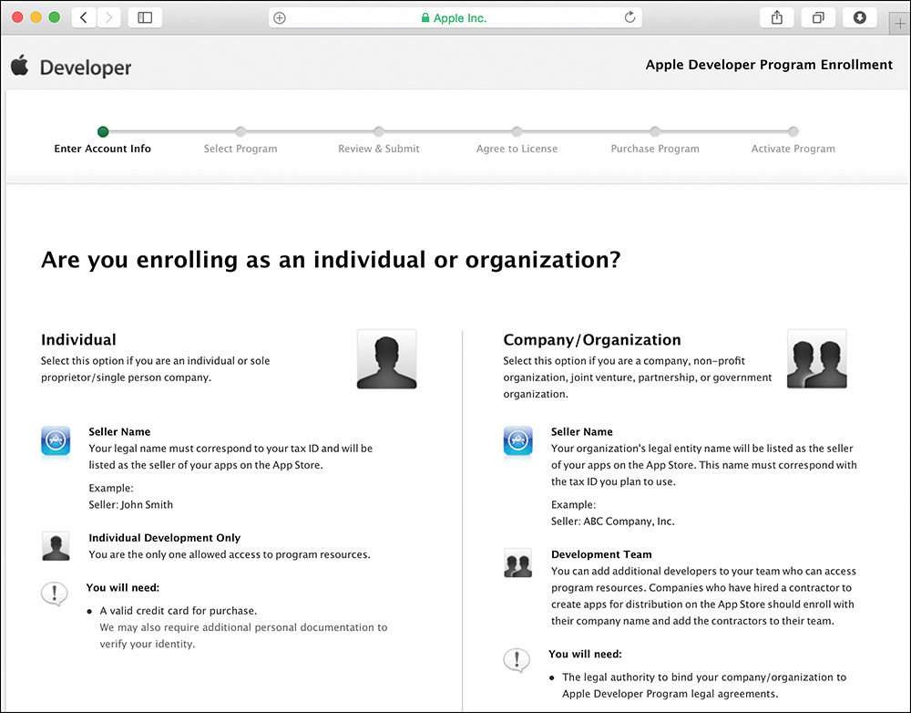Viewport: 911px width, 713px height.
Task: Select the Purchase Program step
Action: [655, 149]
